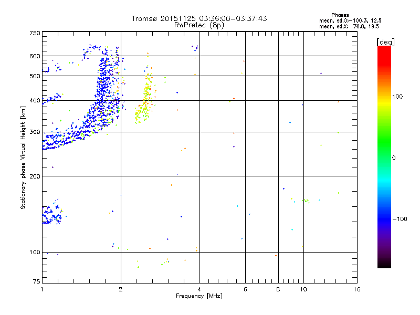
Task: Click the y-axis tick label '400'
Action: (x=35, y=100)
